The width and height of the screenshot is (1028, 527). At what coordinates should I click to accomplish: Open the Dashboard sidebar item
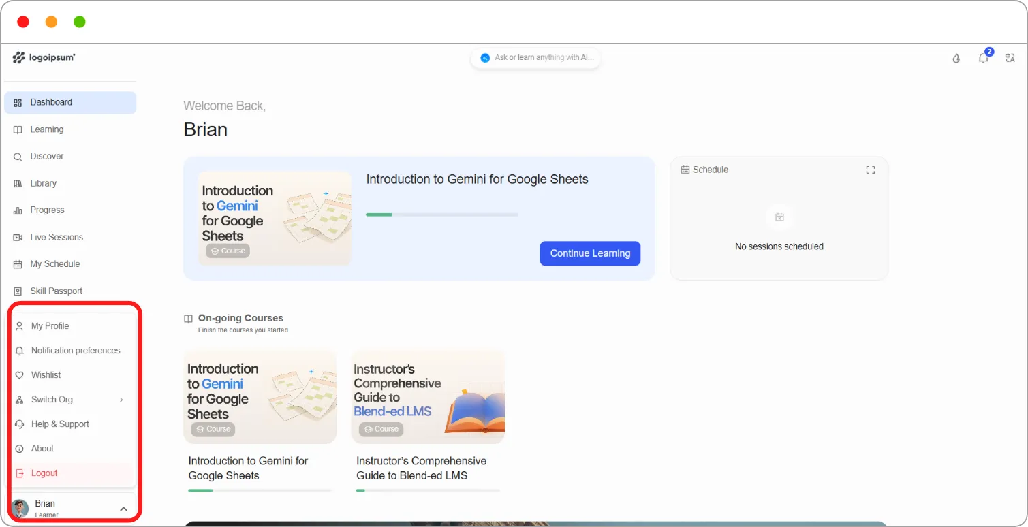tap(70, 102)
